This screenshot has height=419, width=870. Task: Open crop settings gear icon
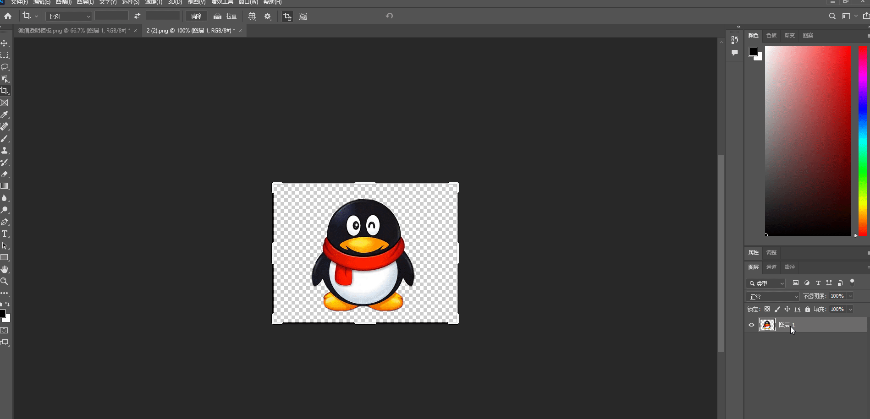click(x=268, y=16)
